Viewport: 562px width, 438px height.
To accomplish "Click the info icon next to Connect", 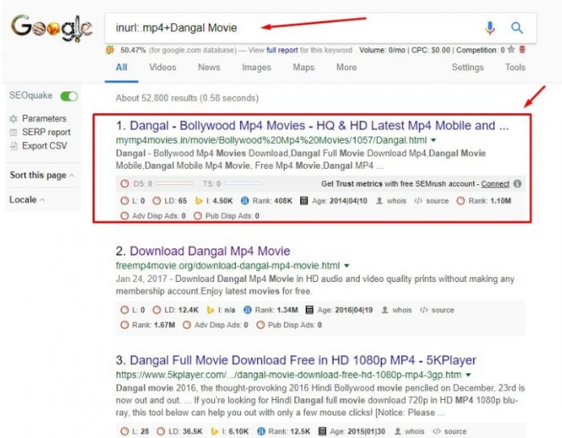I will pyautogui.click(x=518, y=183).
